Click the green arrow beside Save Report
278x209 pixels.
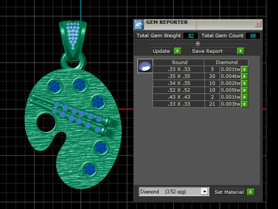[240, 51]
